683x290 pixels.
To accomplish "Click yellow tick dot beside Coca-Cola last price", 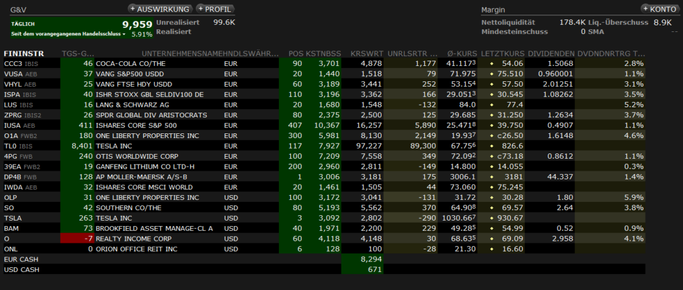I will pyautogui.click(x=492, y=63).
